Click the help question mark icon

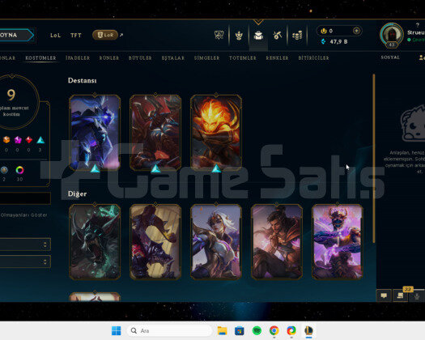(x=418, y=25)
